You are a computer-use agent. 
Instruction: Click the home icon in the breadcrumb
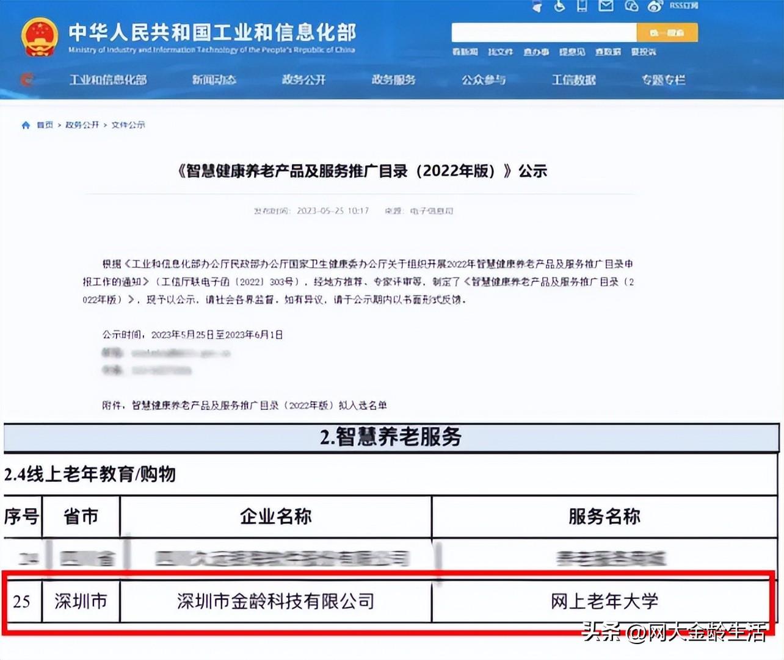(x=25, y=124)
